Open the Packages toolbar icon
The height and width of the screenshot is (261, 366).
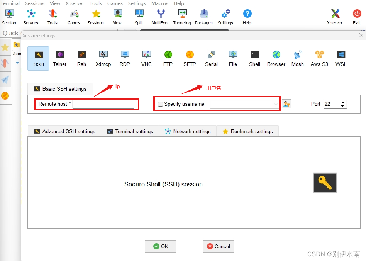(x=204, y=17)
